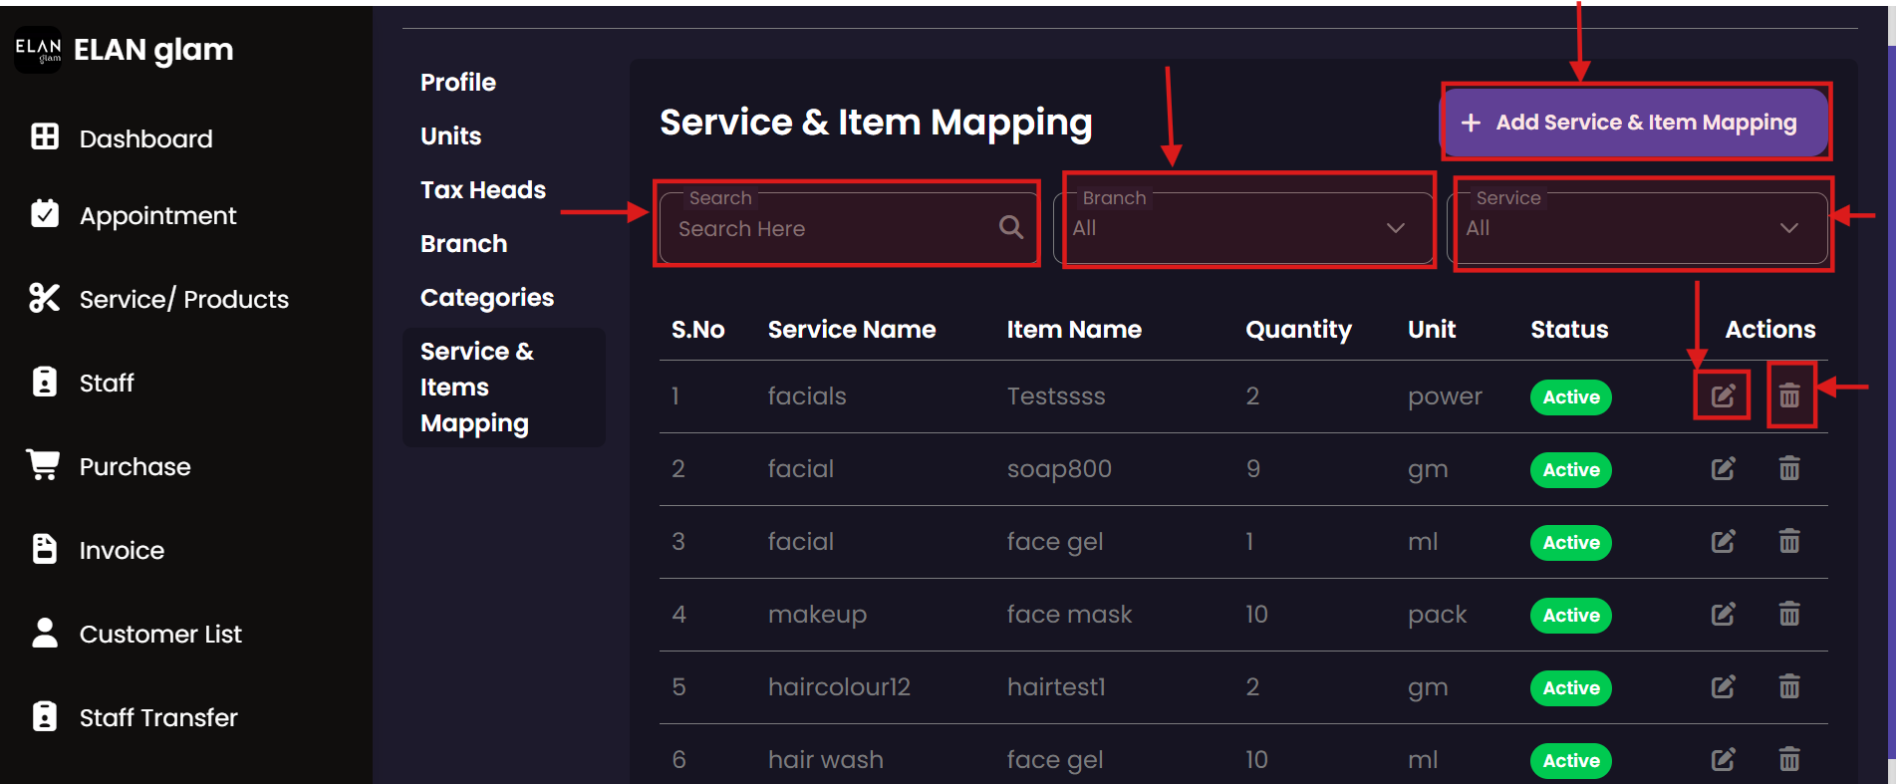Click the ELAN glam logo
Viewport: 1896px width, 784px height.
click(38, 50)
